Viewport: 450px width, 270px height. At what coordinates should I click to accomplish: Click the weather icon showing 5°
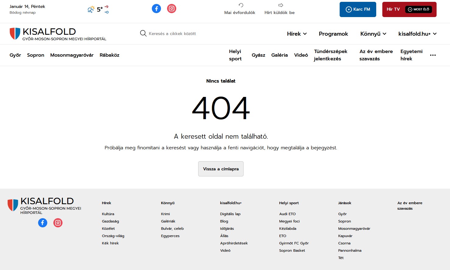[x=91, y=9]
